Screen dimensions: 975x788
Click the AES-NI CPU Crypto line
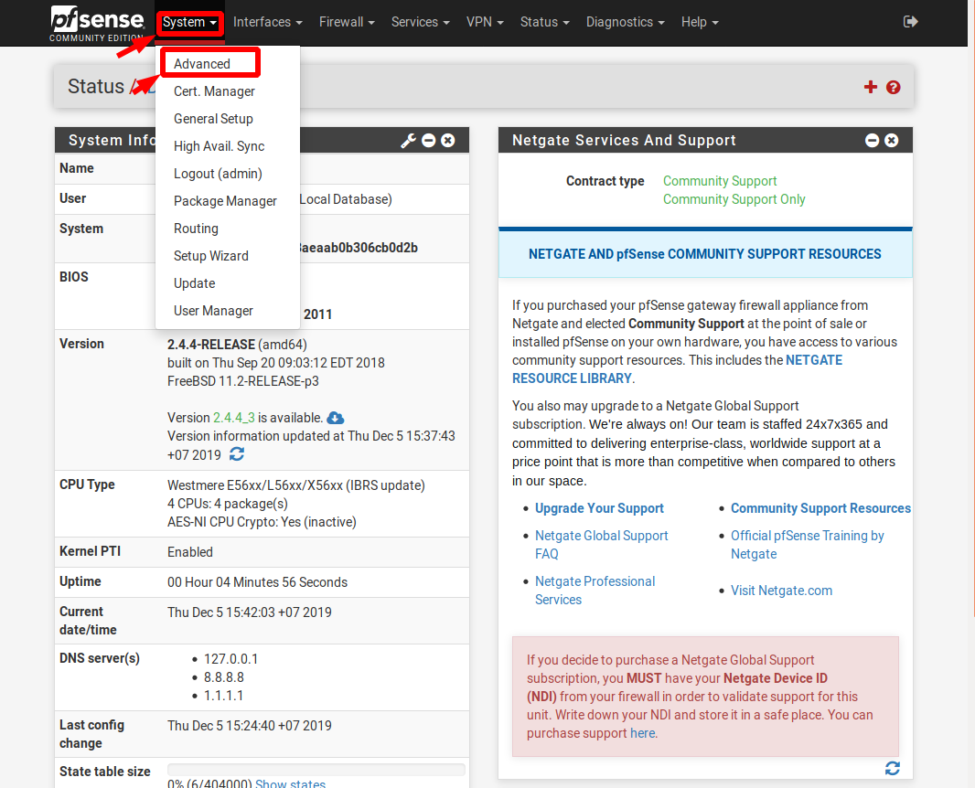(x=262, y=522)
